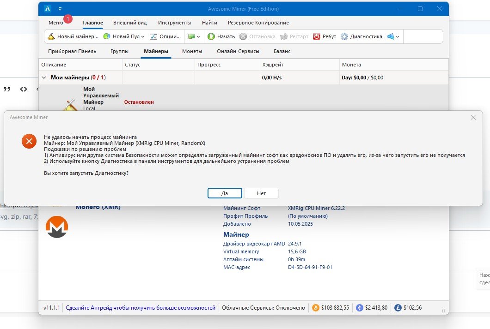Click the red Ребут power icon
Screen dimensions: 490x329
(x=317, y=36)
